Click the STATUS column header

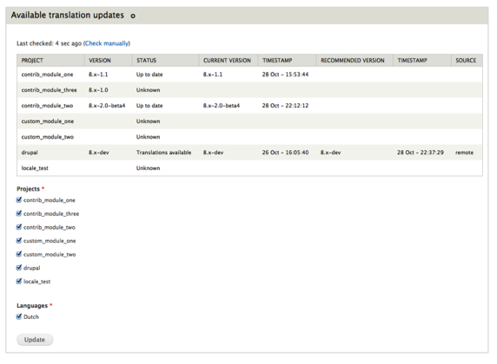[147, 61]
